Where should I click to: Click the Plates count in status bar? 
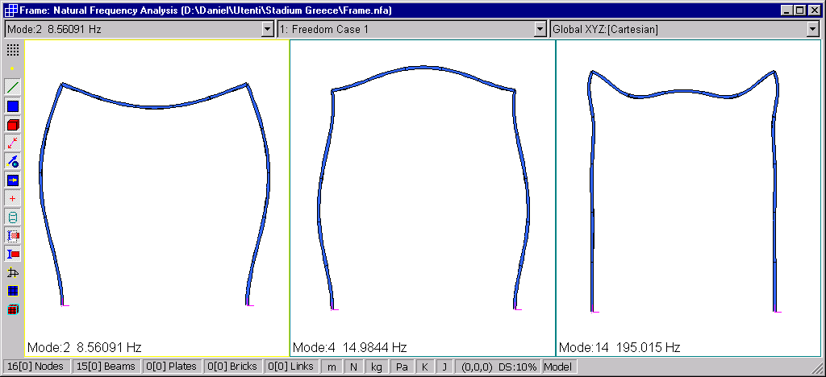pos(171,367)
